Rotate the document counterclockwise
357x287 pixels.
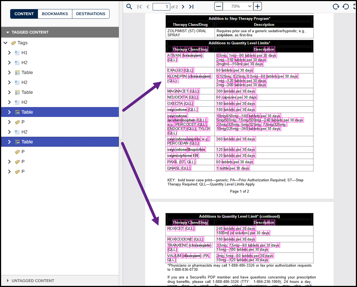point(346,7)
